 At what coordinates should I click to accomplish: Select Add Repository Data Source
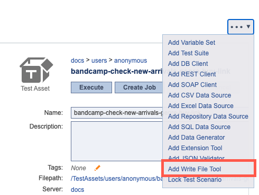[208, 116]
